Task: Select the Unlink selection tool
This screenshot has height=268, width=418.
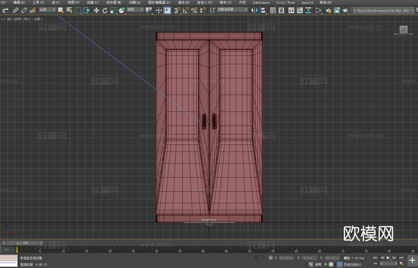Action: (24, 10)
